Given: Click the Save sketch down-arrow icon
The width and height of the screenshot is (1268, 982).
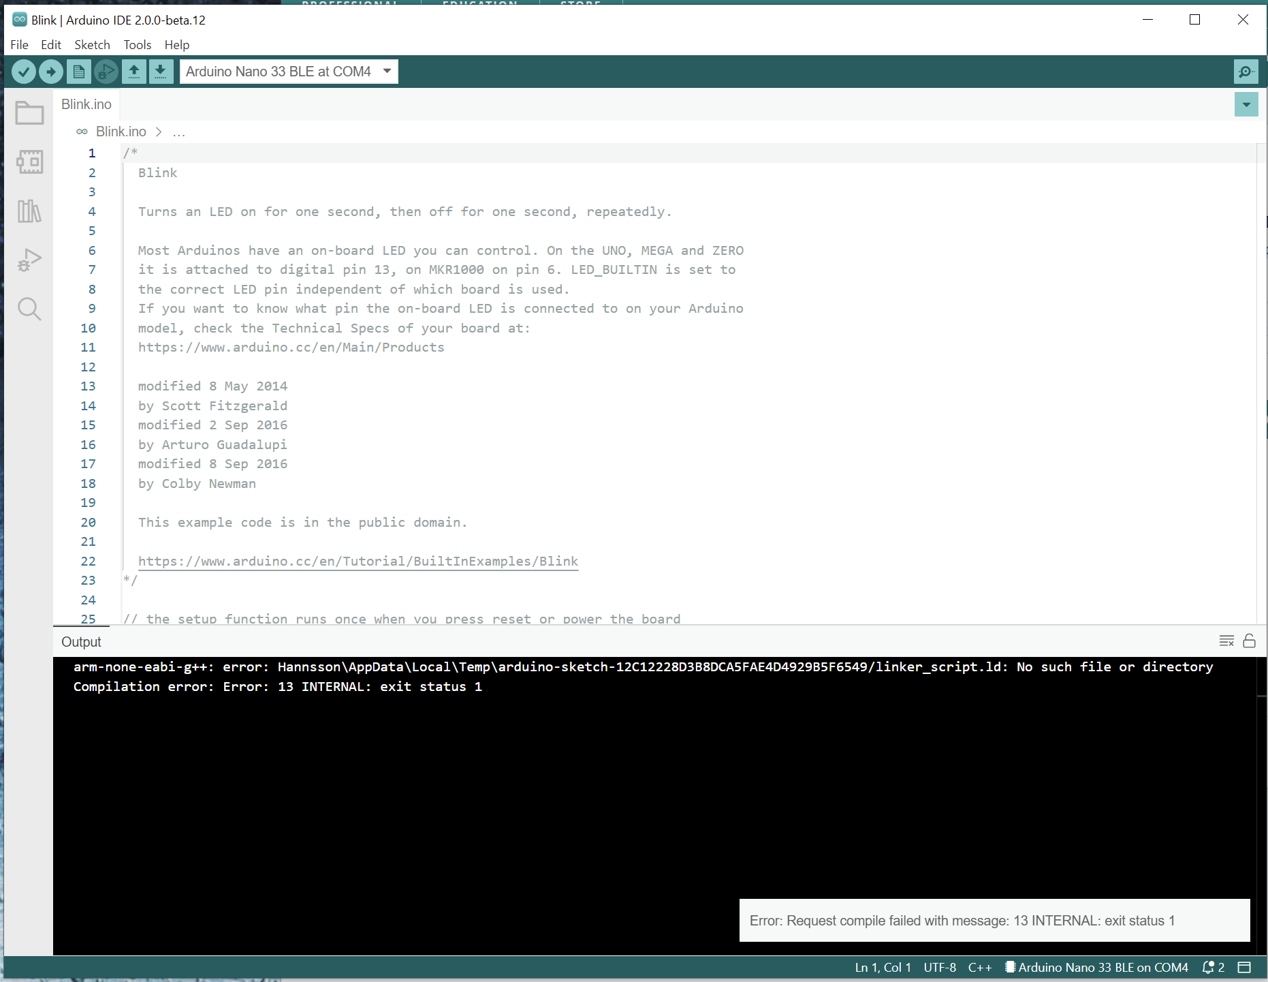Looking at the screenshot, I should click(x=160, y=72).
